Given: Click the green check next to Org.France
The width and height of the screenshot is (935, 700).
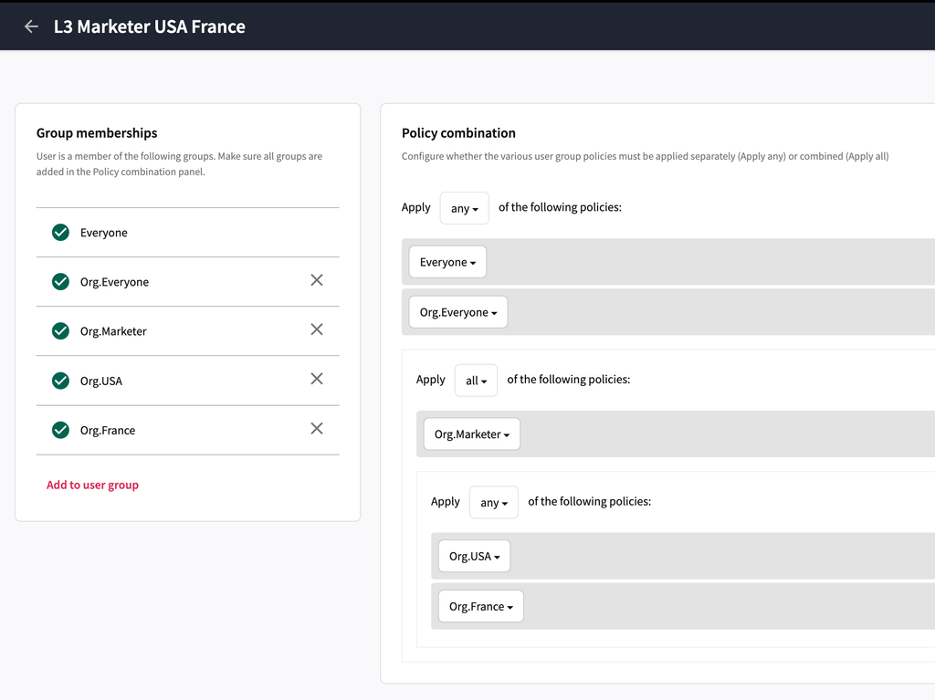Looking at the screenshot, I should [60, 430].
